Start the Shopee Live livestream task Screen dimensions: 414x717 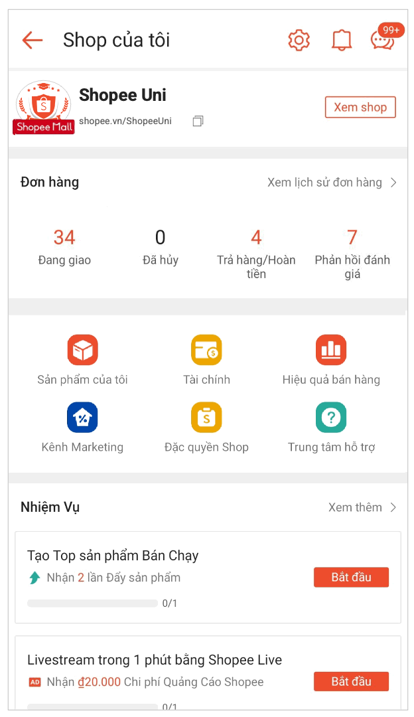coord(351,682)
